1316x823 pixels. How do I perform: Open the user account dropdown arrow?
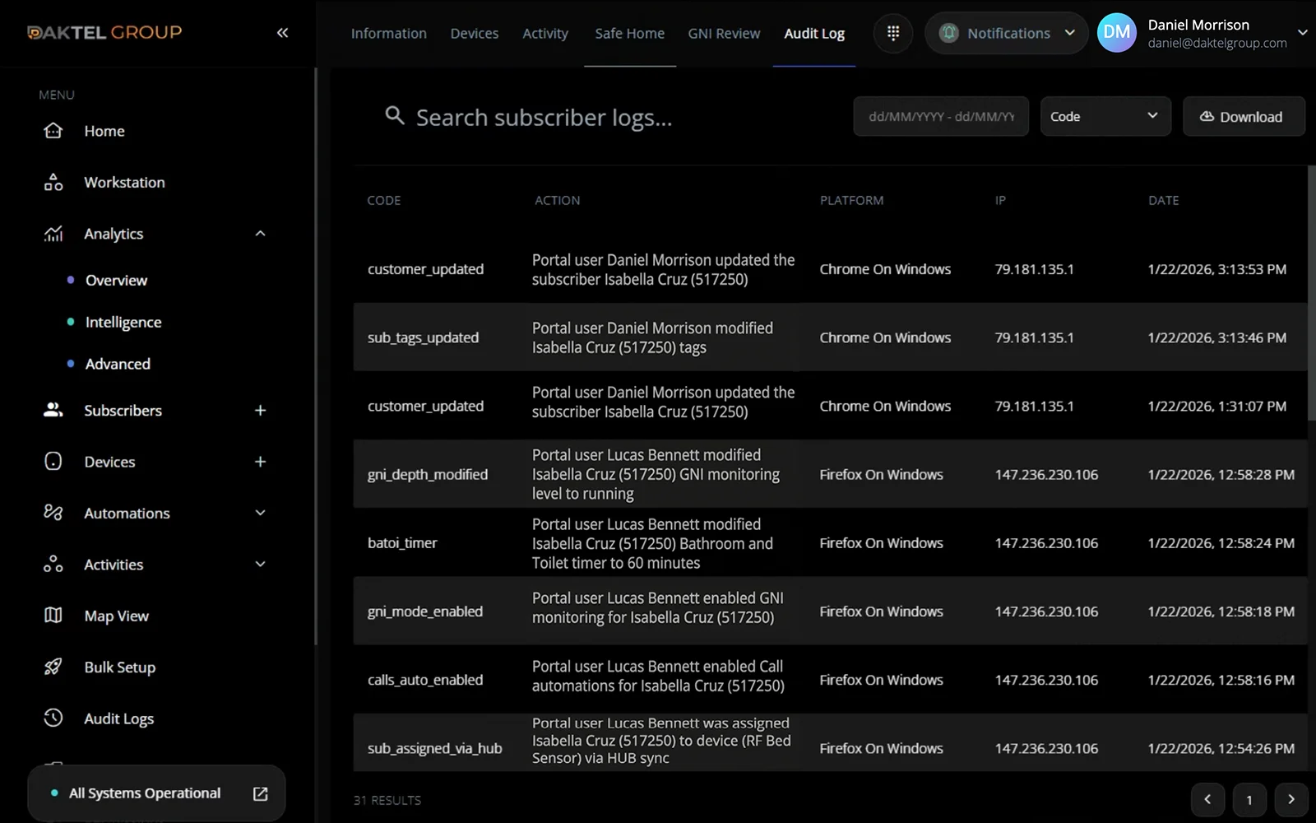pos(1302,33)
